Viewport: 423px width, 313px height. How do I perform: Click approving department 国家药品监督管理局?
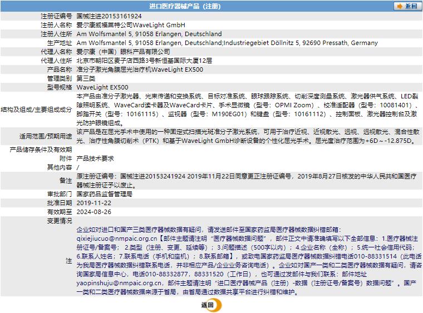click(x=105, y=194)
